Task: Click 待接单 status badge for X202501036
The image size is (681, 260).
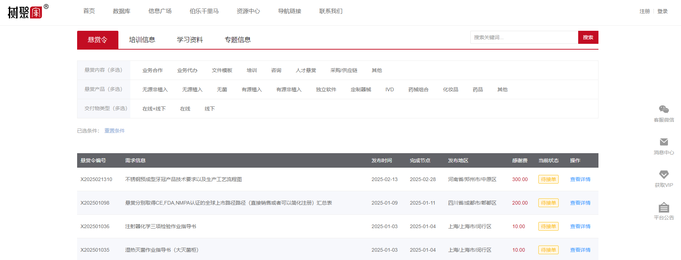Action: click(x=548, y=226)
